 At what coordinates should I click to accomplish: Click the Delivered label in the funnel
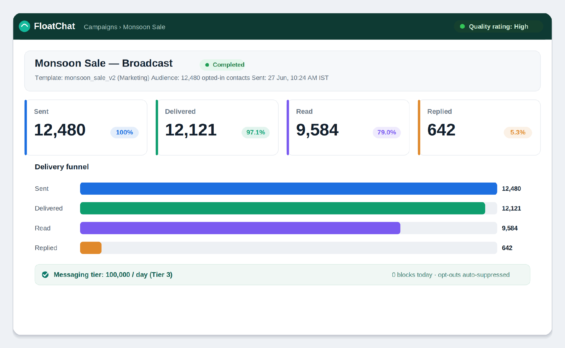[x=49, y=208]
